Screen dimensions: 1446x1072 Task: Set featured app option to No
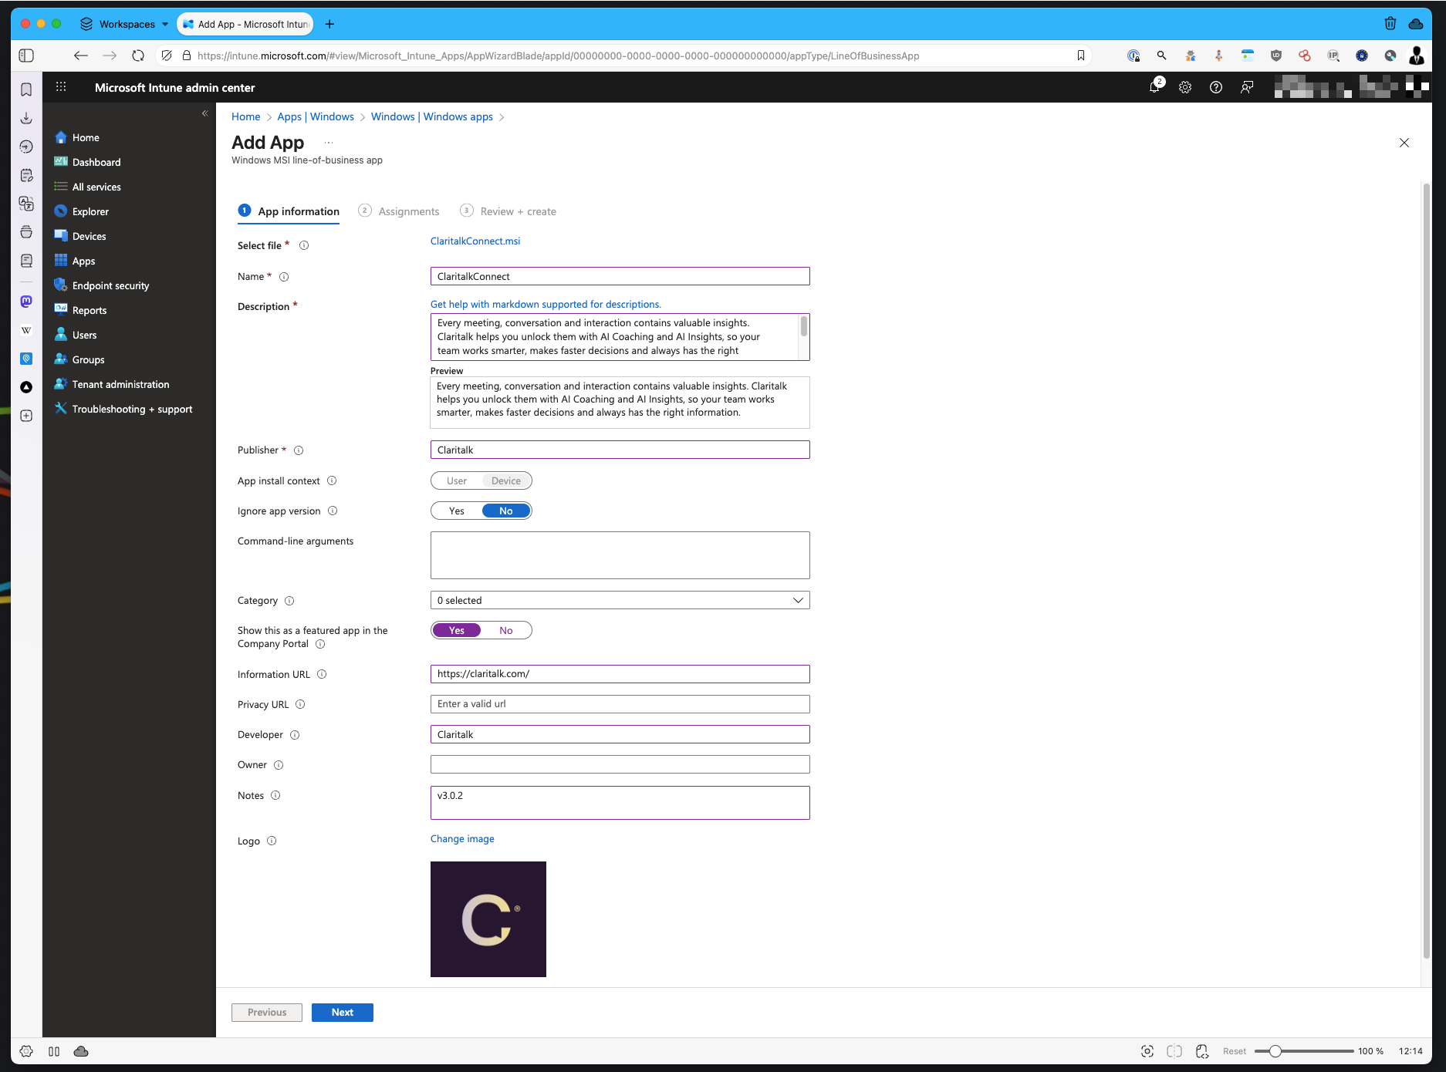click(x=506, y=630)
